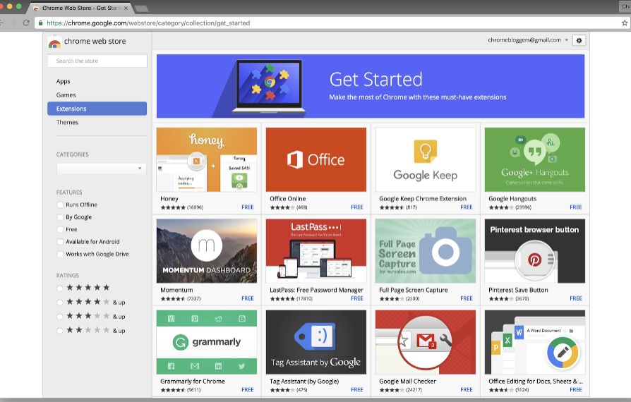Image resolution: width=631 pixels, height=402 pixels.
Task: Open the Grammarly tile image
Action: click(x=206, y=342)
